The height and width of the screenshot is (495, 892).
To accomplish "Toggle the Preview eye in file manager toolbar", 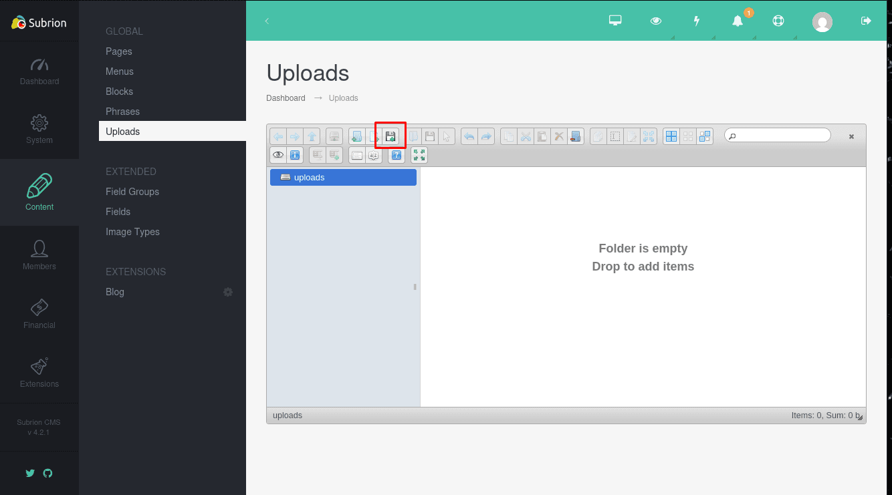I will click(278, 155).
